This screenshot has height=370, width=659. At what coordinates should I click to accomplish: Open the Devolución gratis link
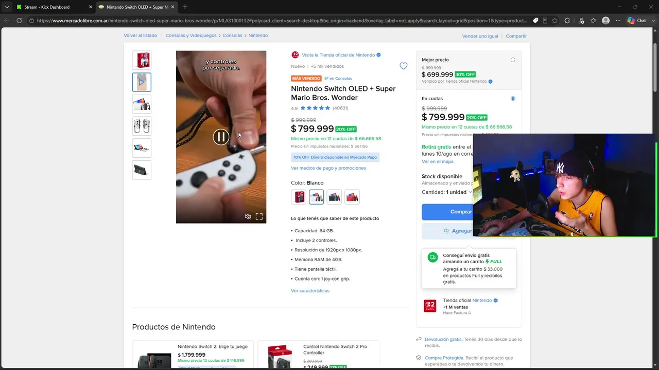point(443,339)
